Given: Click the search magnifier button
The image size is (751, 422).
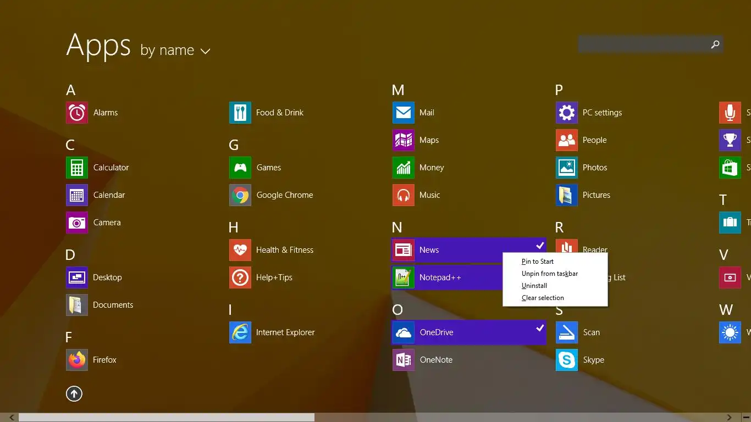Looking at the screenshot, I should pos(715,45).
